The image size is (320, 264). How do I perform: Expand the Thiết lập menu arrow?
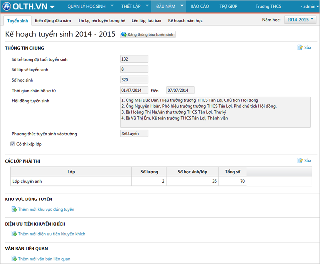pos(146,6)
